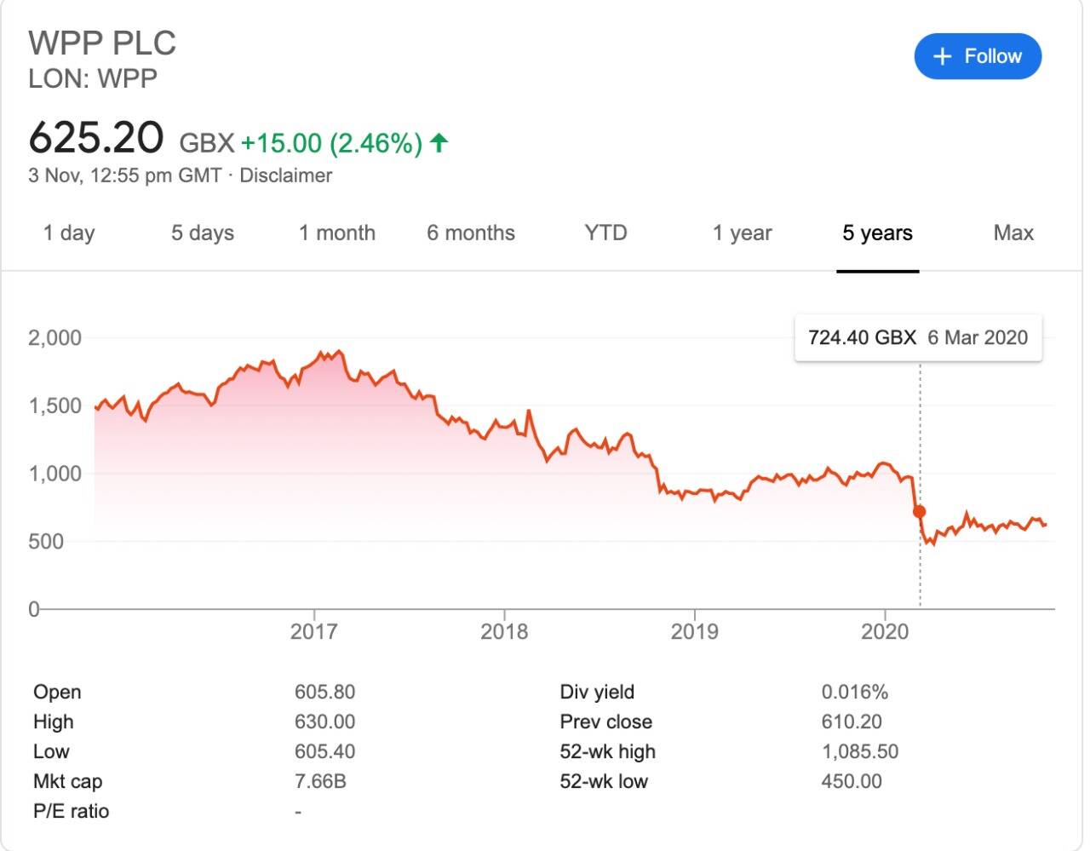1090x851 pixels.
Task: Click the 5 years tab
Action: click(877, 233)
